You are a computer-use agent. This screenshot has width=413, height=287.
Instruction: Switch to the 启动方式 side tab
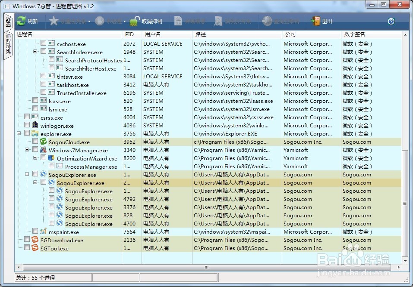(x=8, y=44)
